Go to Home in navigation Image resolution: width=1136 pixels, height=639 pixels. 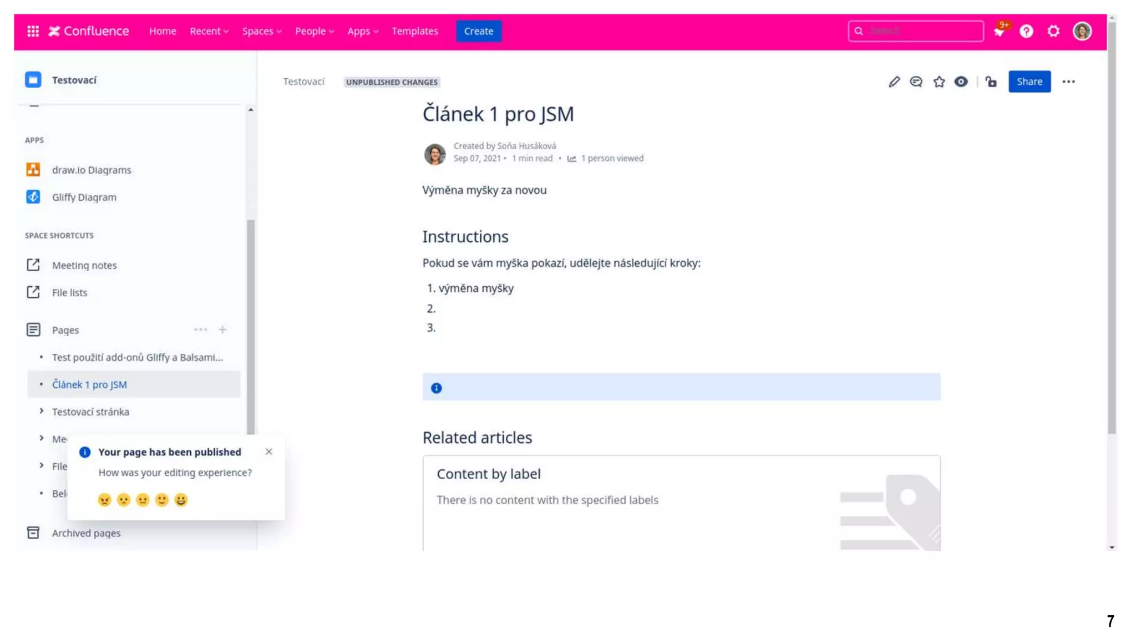pos(163,31)
